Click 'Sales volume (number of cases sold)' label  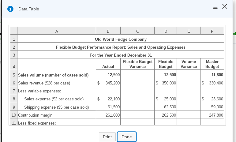(x=53, y=75)
